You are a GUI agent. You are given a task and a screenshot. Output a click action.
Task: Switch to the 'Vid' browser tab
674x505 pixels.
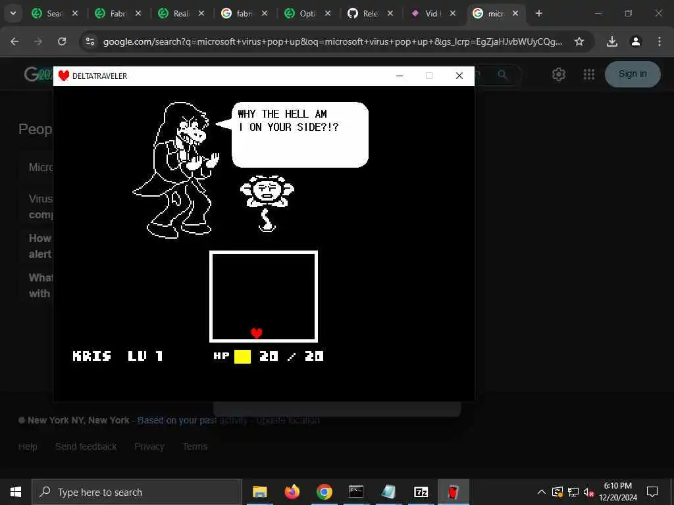(433, 13)
